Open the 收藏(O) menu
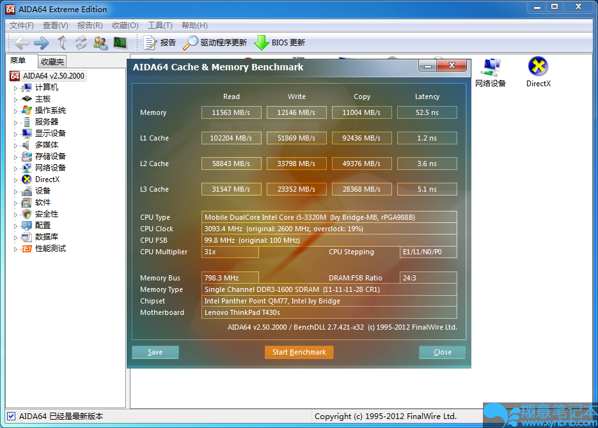The width and height of the screenshot is (598, 428). (125, 26)
